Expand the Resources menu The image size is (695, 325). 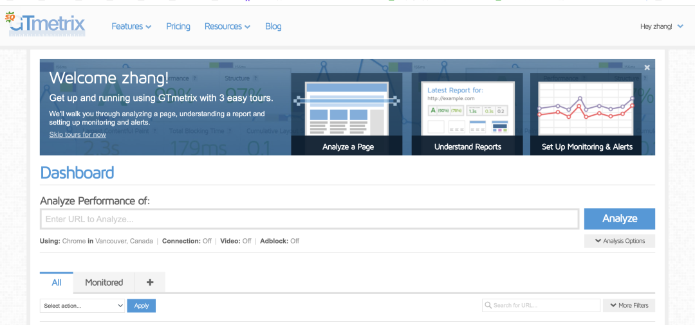click(227, 26)
